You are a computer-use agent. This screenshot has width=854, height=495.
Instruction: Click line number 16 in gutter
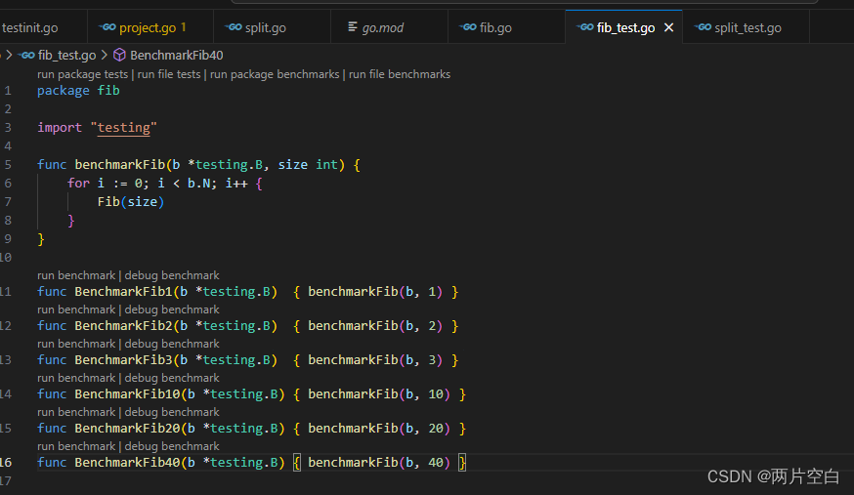coord(6,463)
